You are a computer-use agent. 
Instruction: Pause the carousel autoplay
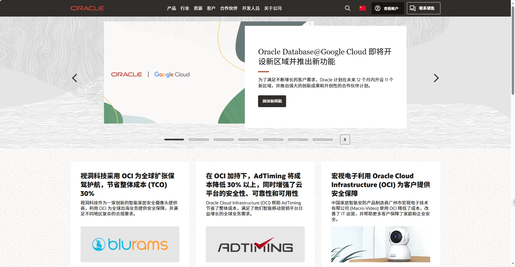pos(345,139)
